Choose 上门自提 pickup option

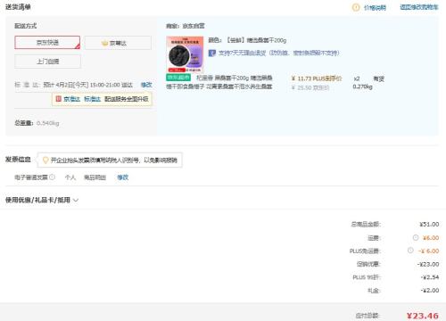click(x=47, y=62)
